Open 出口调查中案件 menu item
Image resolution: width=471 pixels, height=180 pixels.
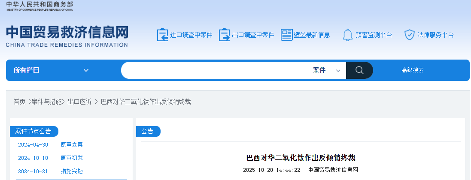click(x=252, y=35)
